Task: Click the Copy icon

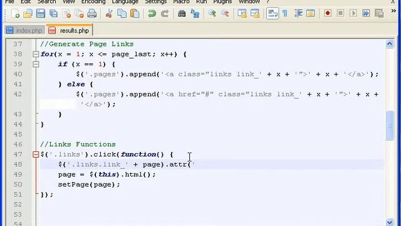Action: pos(122,13)
